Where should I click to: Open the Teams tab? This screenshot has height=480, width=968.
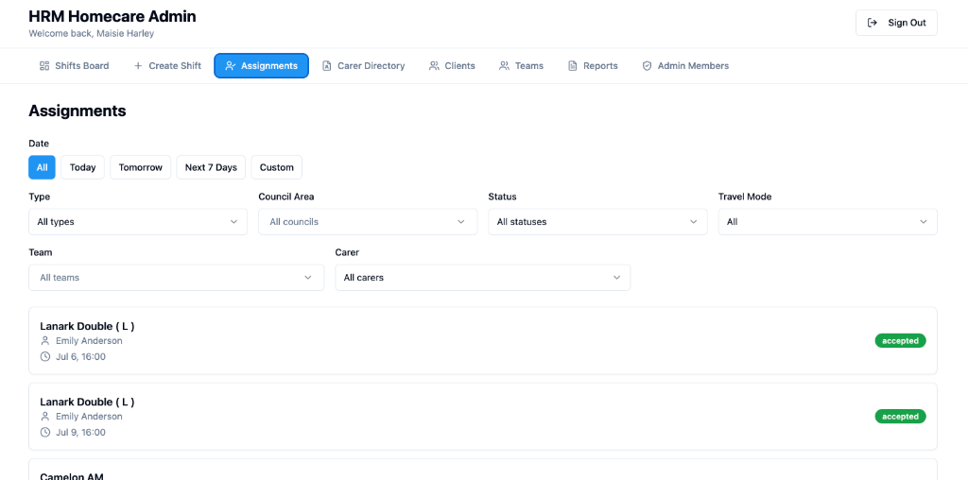pyautogui.click(x=521, y=66)
